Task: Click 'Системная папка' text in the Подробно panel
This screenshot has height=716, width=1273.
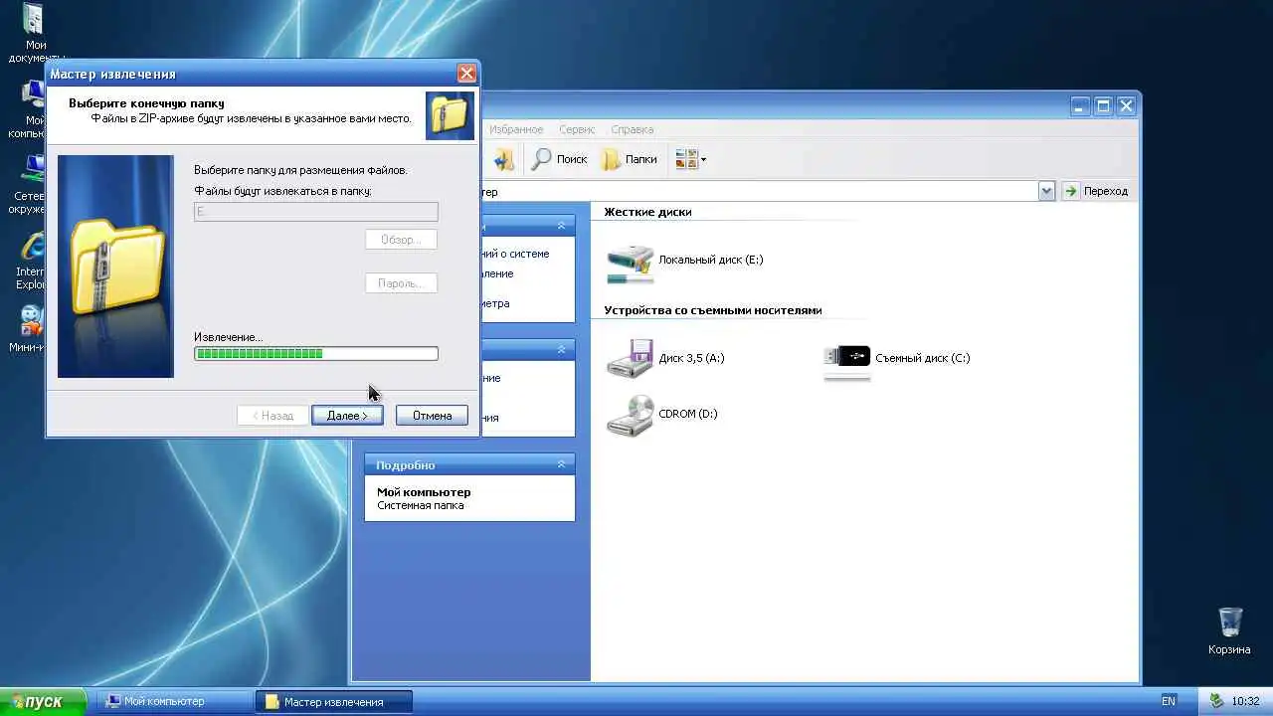Action: [x=421, y=505]
